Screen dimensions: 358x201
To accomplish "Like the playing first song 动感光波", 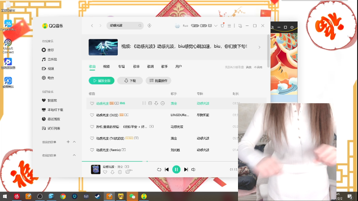I will pyautogui.click(x=92, y=104).
